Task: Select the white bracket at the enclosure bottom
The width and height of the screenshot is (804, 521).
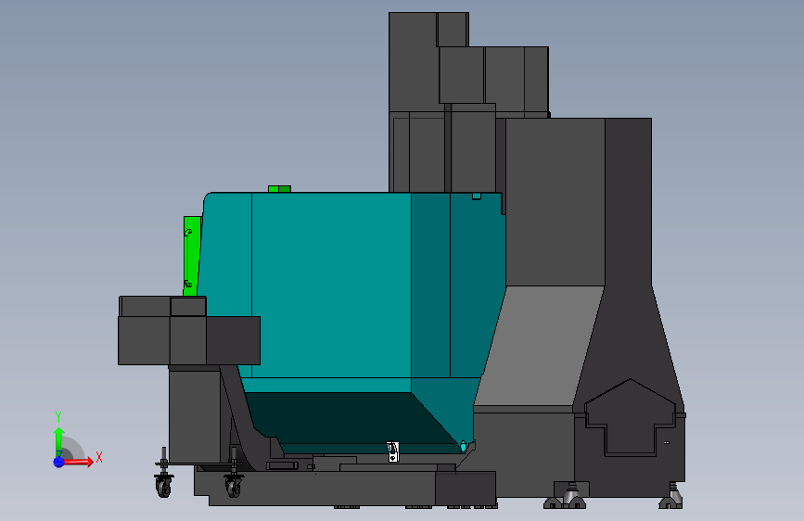Action: (393, 451)
